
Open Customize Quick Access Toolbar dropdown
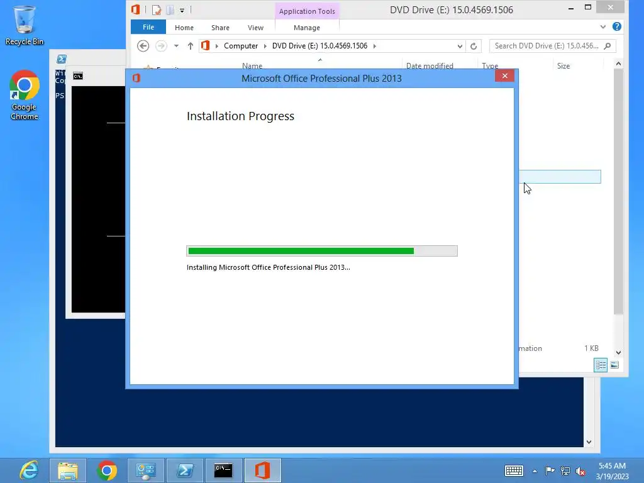click(x=182, y=10)
